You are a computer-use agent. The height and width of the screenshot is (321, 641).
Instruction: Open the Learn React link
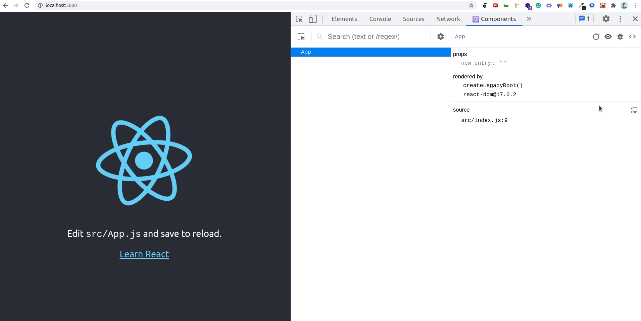click(x=144, y=254)
